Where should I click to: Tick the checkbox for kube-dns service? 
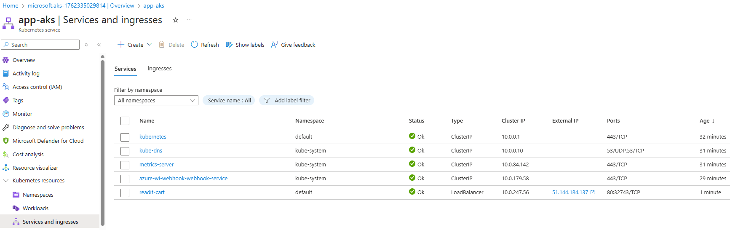click(125, 151)
